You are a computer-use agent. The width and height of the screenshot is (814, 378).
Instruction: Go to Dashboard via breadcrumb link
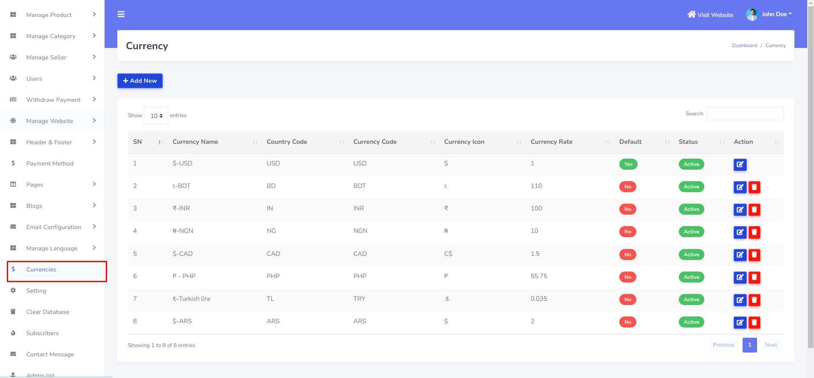(744, 45)
